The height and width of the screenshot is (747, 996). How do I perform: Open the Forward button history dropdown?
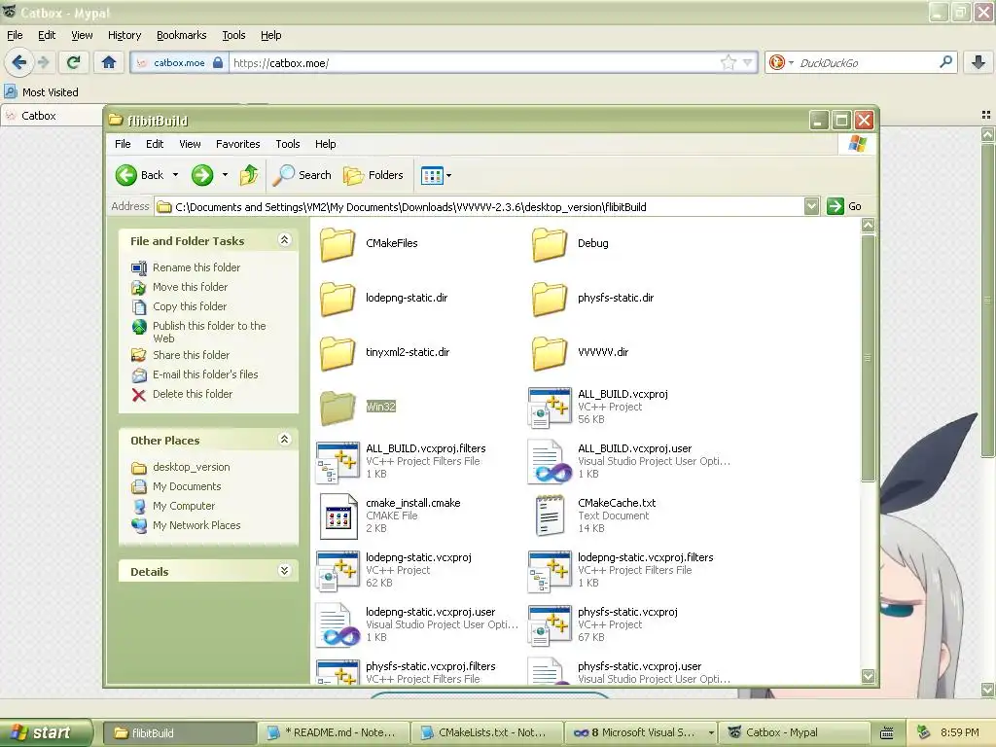225,175
